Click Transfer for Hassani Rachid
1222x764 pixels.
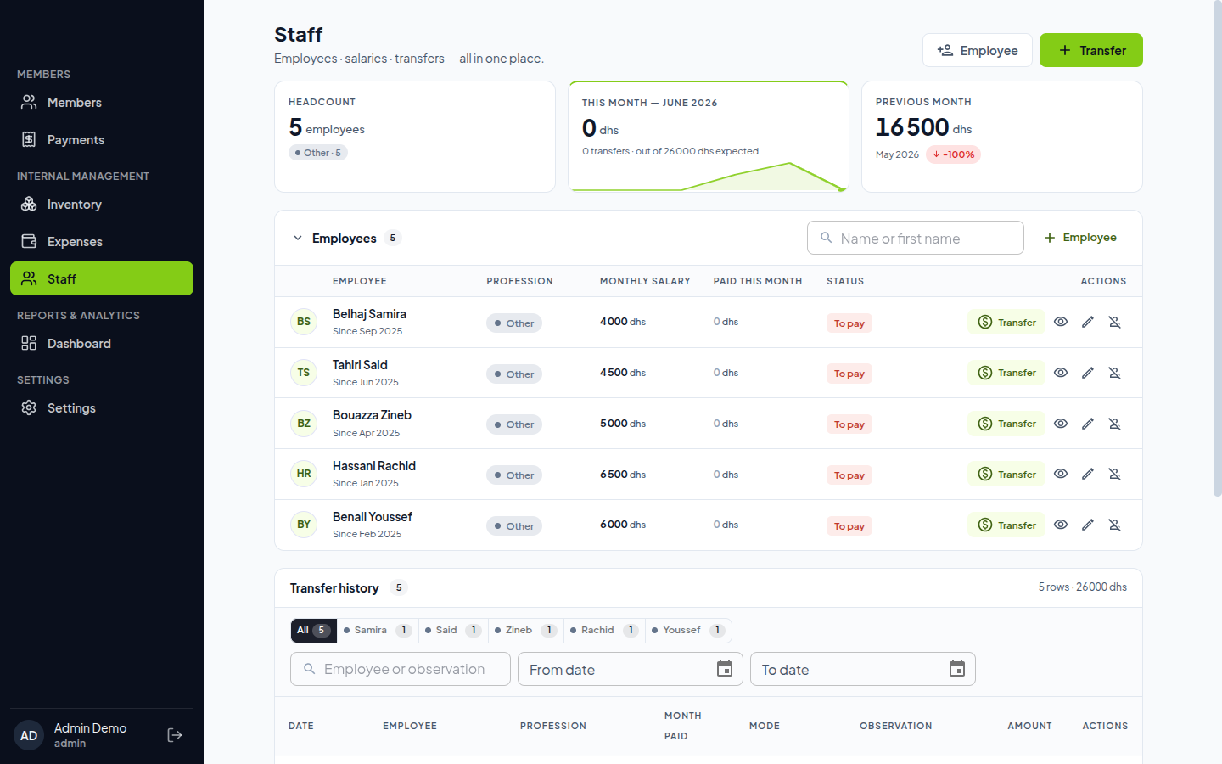click(x=1006, y=474)
